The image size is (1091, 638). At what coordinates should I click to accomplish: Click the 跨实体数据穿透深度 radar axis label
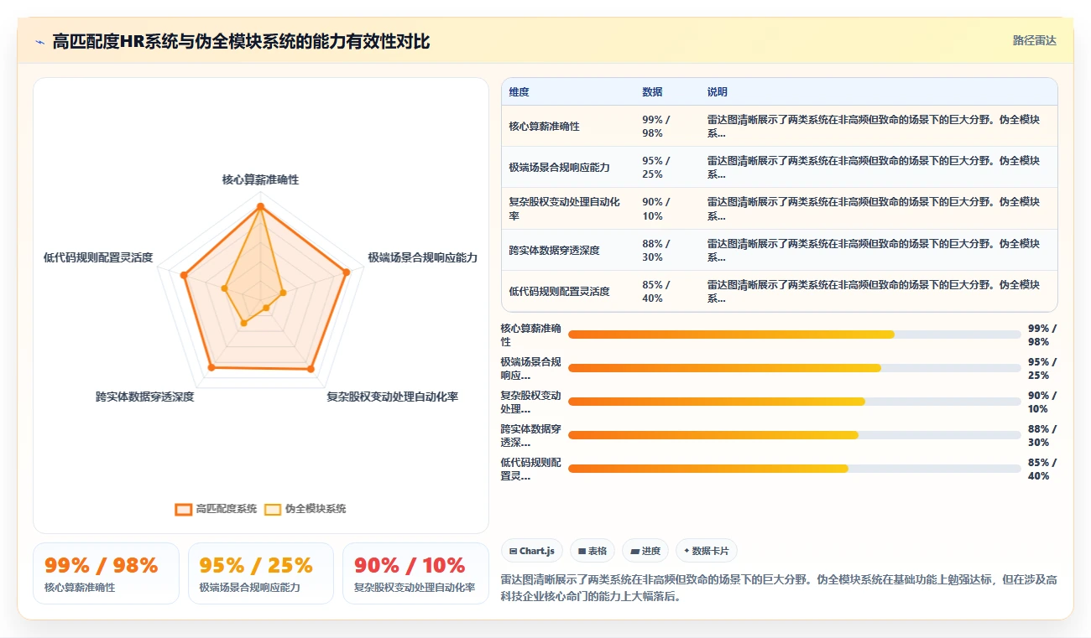(144, 397)
